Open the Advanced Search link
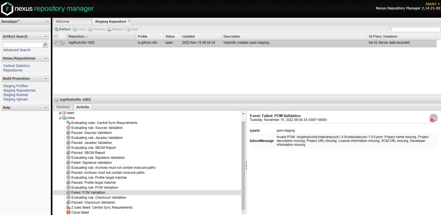The width and height of the screenshot is (441, 215). tap(17, 50)
